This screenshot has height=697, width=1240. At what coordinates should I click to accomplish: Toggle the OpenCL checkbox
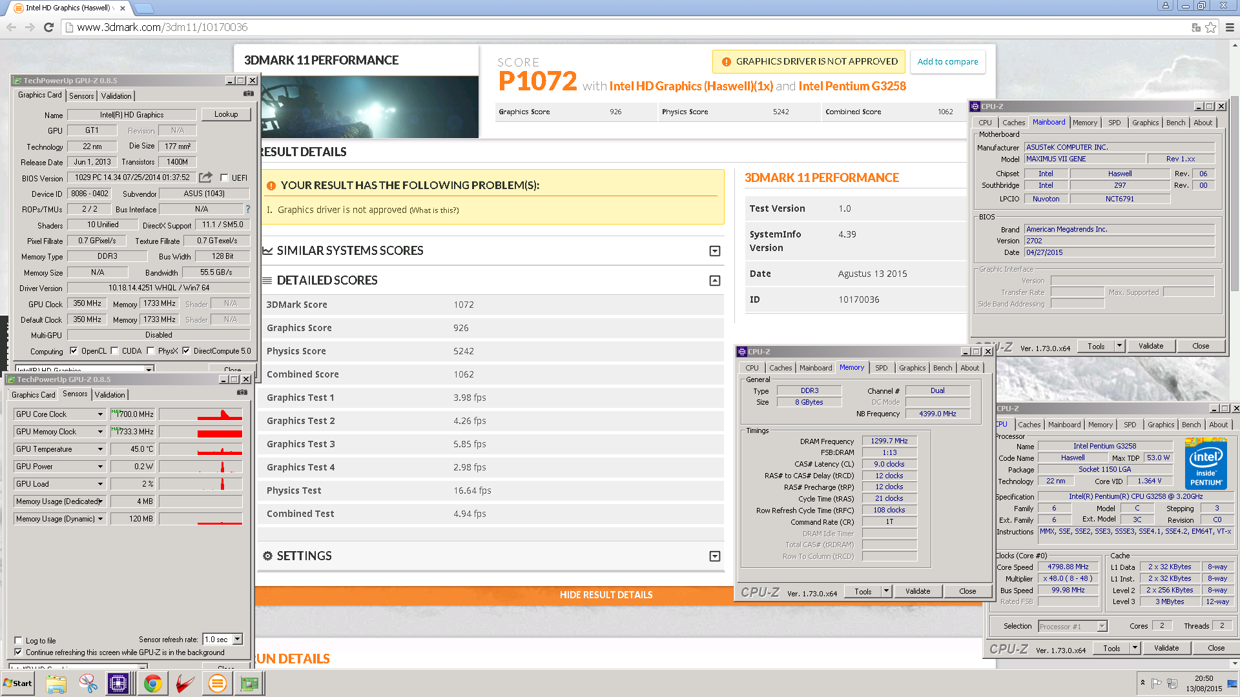(x=74, y=351)
